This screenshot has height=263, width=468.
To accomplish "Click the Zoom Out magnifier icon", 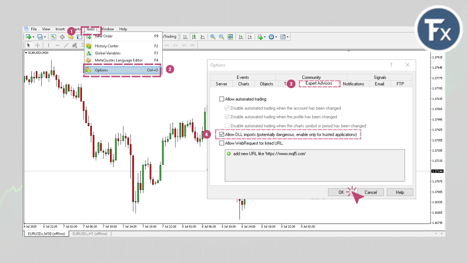I will tap(222, 37).
